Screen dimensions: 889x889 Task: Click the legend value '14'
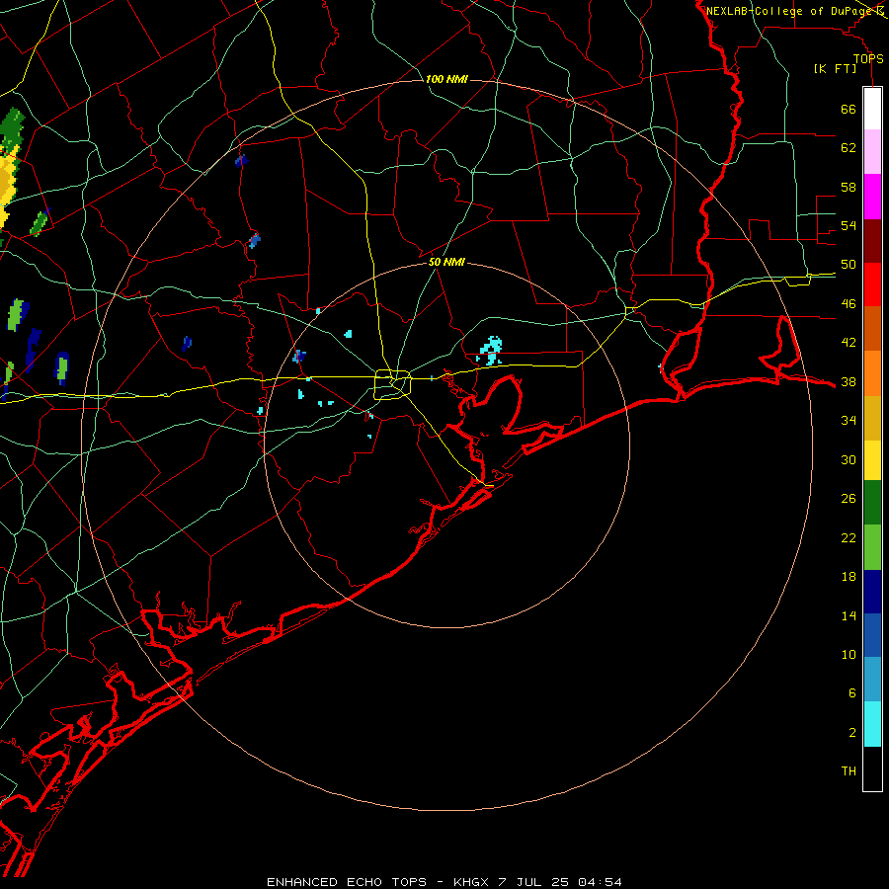tap(849, 615)
